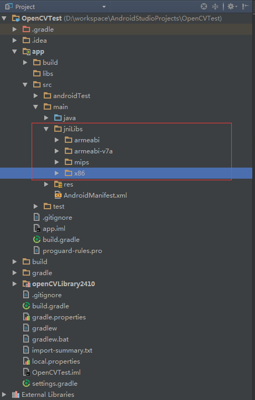Viewport: 255px width, 400px height.
Task: Select local.properties file name
Action: coord(56,362)
